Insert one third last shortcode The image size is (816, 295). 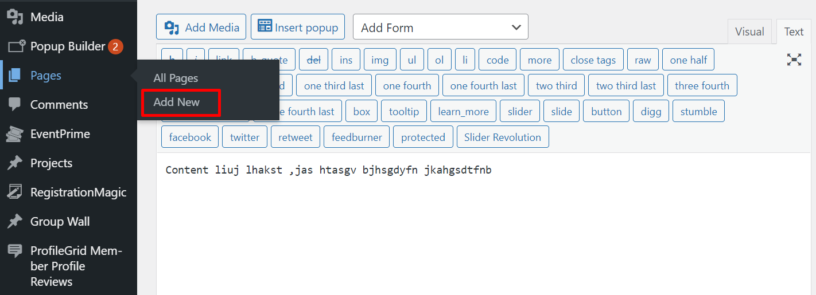pos(334,86)
